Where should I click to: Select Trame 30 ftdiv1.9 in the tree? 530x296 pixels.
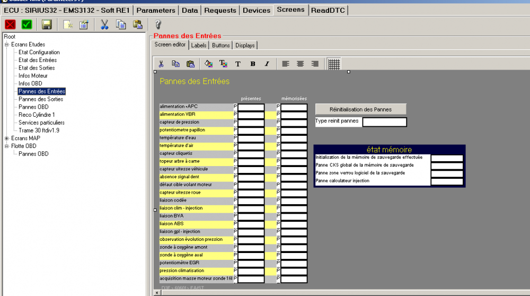pos(39,130)
